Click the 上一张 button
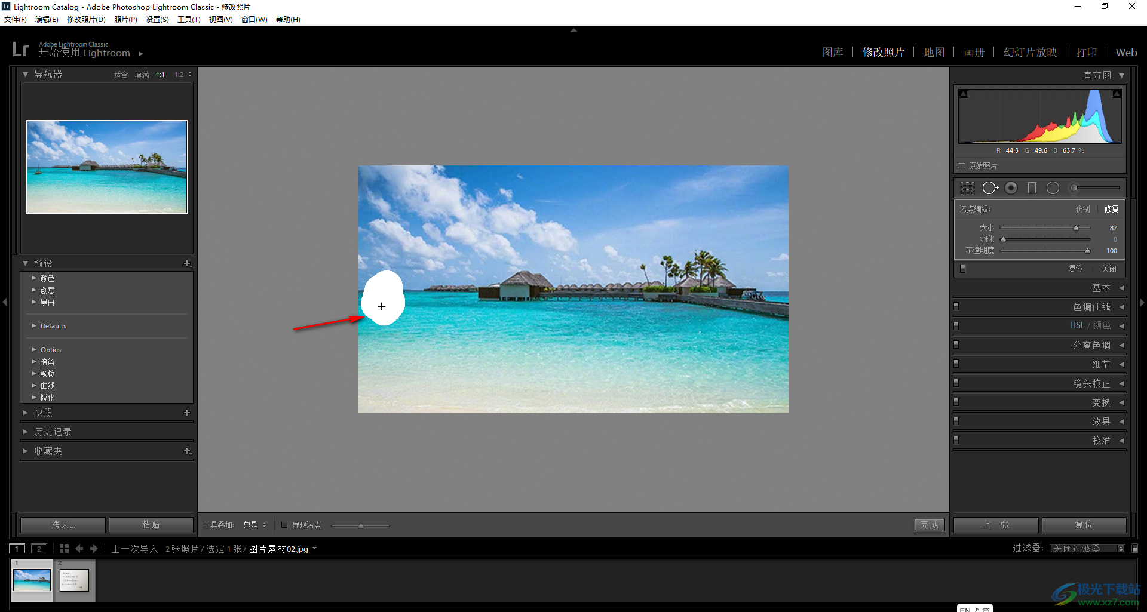The width and height of the screenshot is (1147, 612). (x=996, y=524)
